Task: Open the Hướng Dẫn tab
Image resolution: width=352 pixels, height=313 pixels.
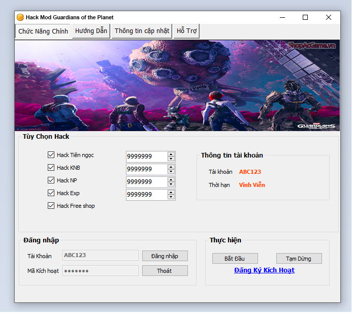Action: tap(91, 31)
